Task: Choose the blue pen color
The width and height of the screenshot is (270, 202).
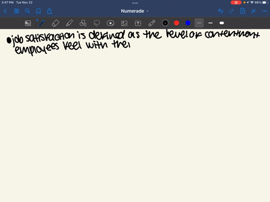Action: click(x=188, y=23)
